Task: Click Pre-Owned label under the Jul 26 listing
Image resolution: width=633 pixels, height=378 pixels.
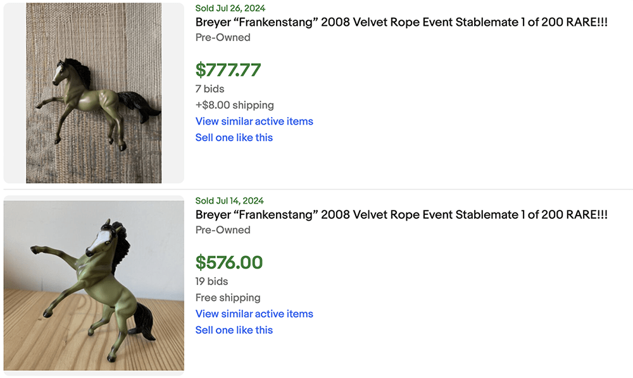Action: click(x=223, y=37)
